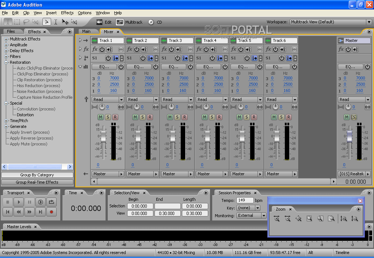The width and height of the screenshot is (374, 258).
Task: Solo Track 3 using the S button
Action: [177, 117]
